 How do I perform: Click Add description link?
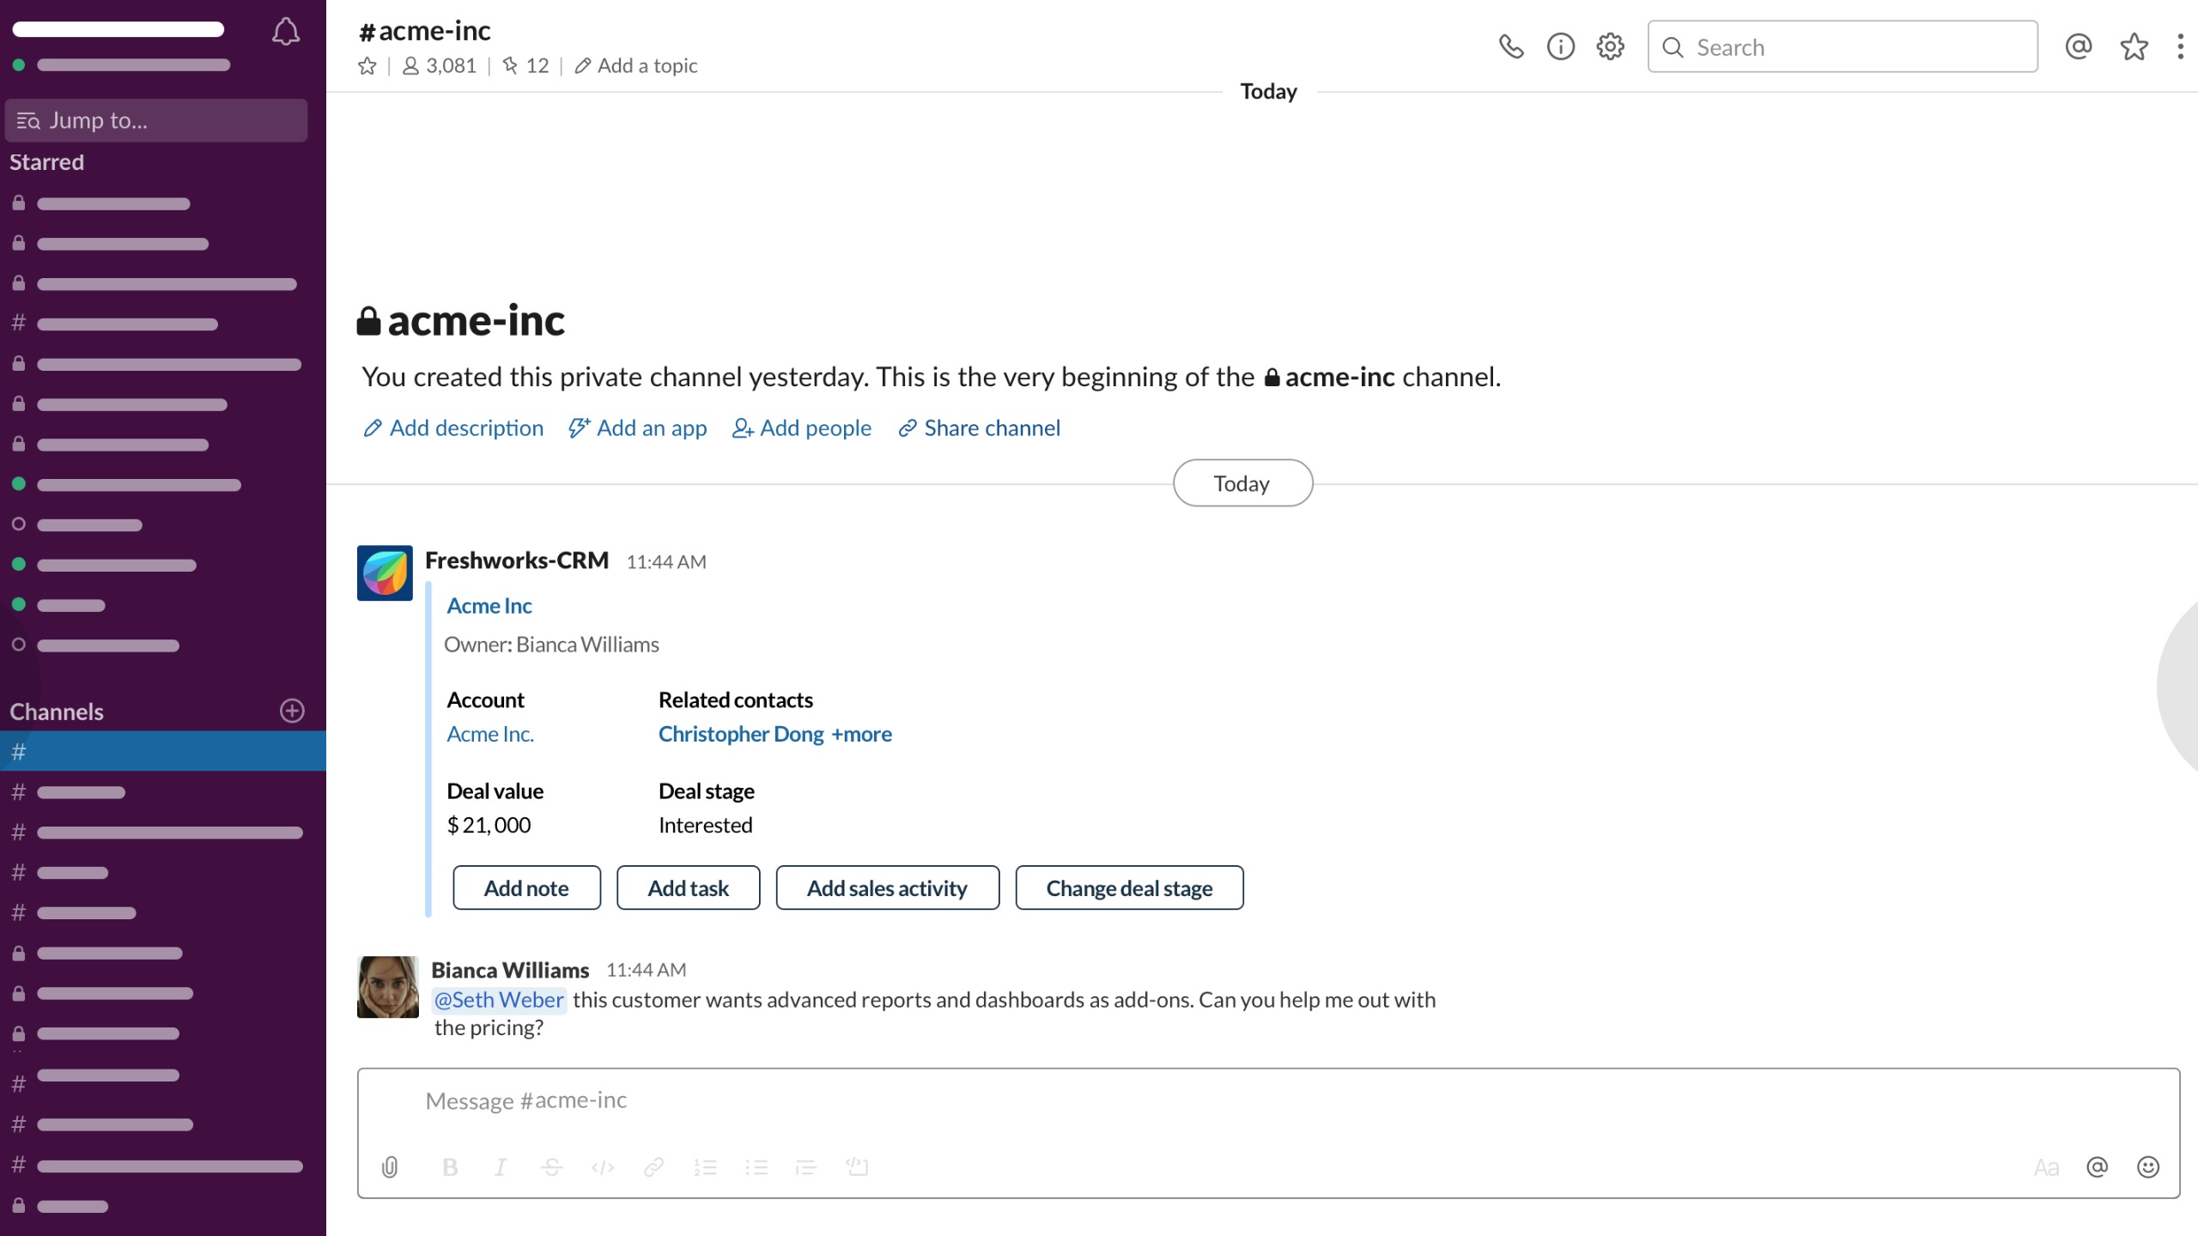(x=453, y=428)
